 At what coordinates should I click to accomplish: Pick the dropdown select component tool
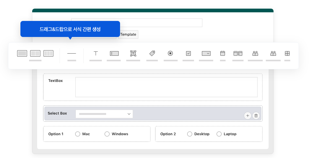coord(206,53)
